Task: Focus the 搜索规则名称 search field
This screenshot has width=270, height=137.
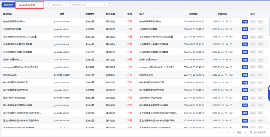Action: click(x=89, y=5)
